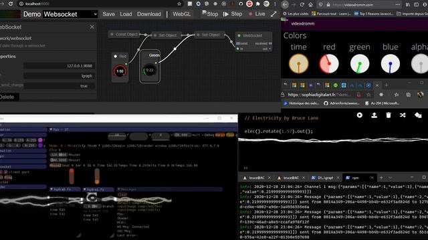Click Firefox reload button in videodromm window
Image resolution: width=428 pixels, height=240 pixels.
pyautogui.click(x=302, y=5)
